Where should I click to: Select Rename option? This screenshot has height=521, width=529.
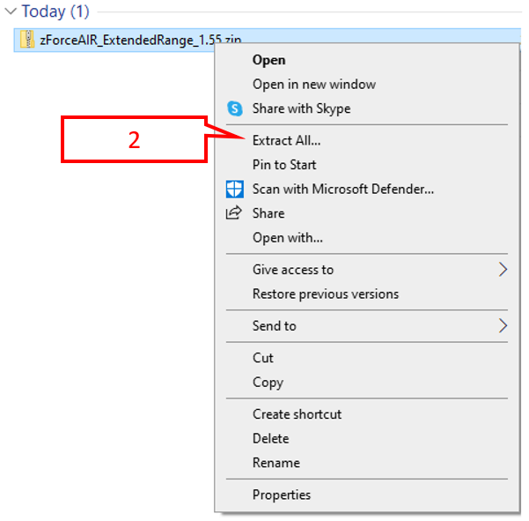coord(276,463)
